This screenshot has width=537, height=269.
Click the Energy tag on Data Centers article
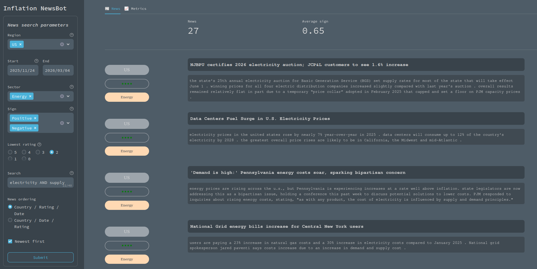tap(127, 151)
